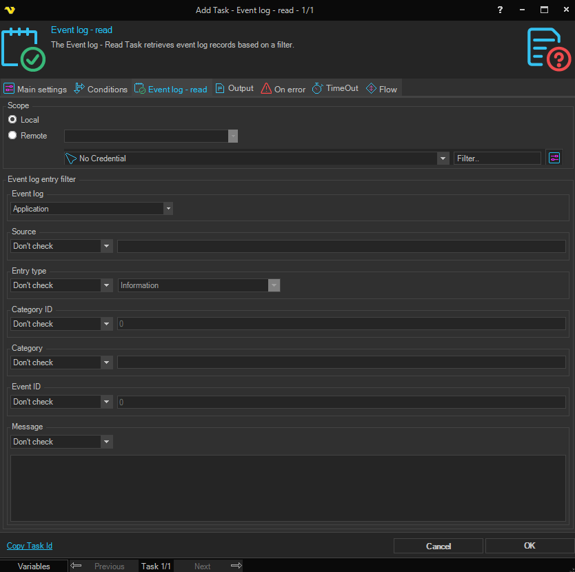Click the right arrow next to Next
The image size is (575, 572).
[236, 566]
